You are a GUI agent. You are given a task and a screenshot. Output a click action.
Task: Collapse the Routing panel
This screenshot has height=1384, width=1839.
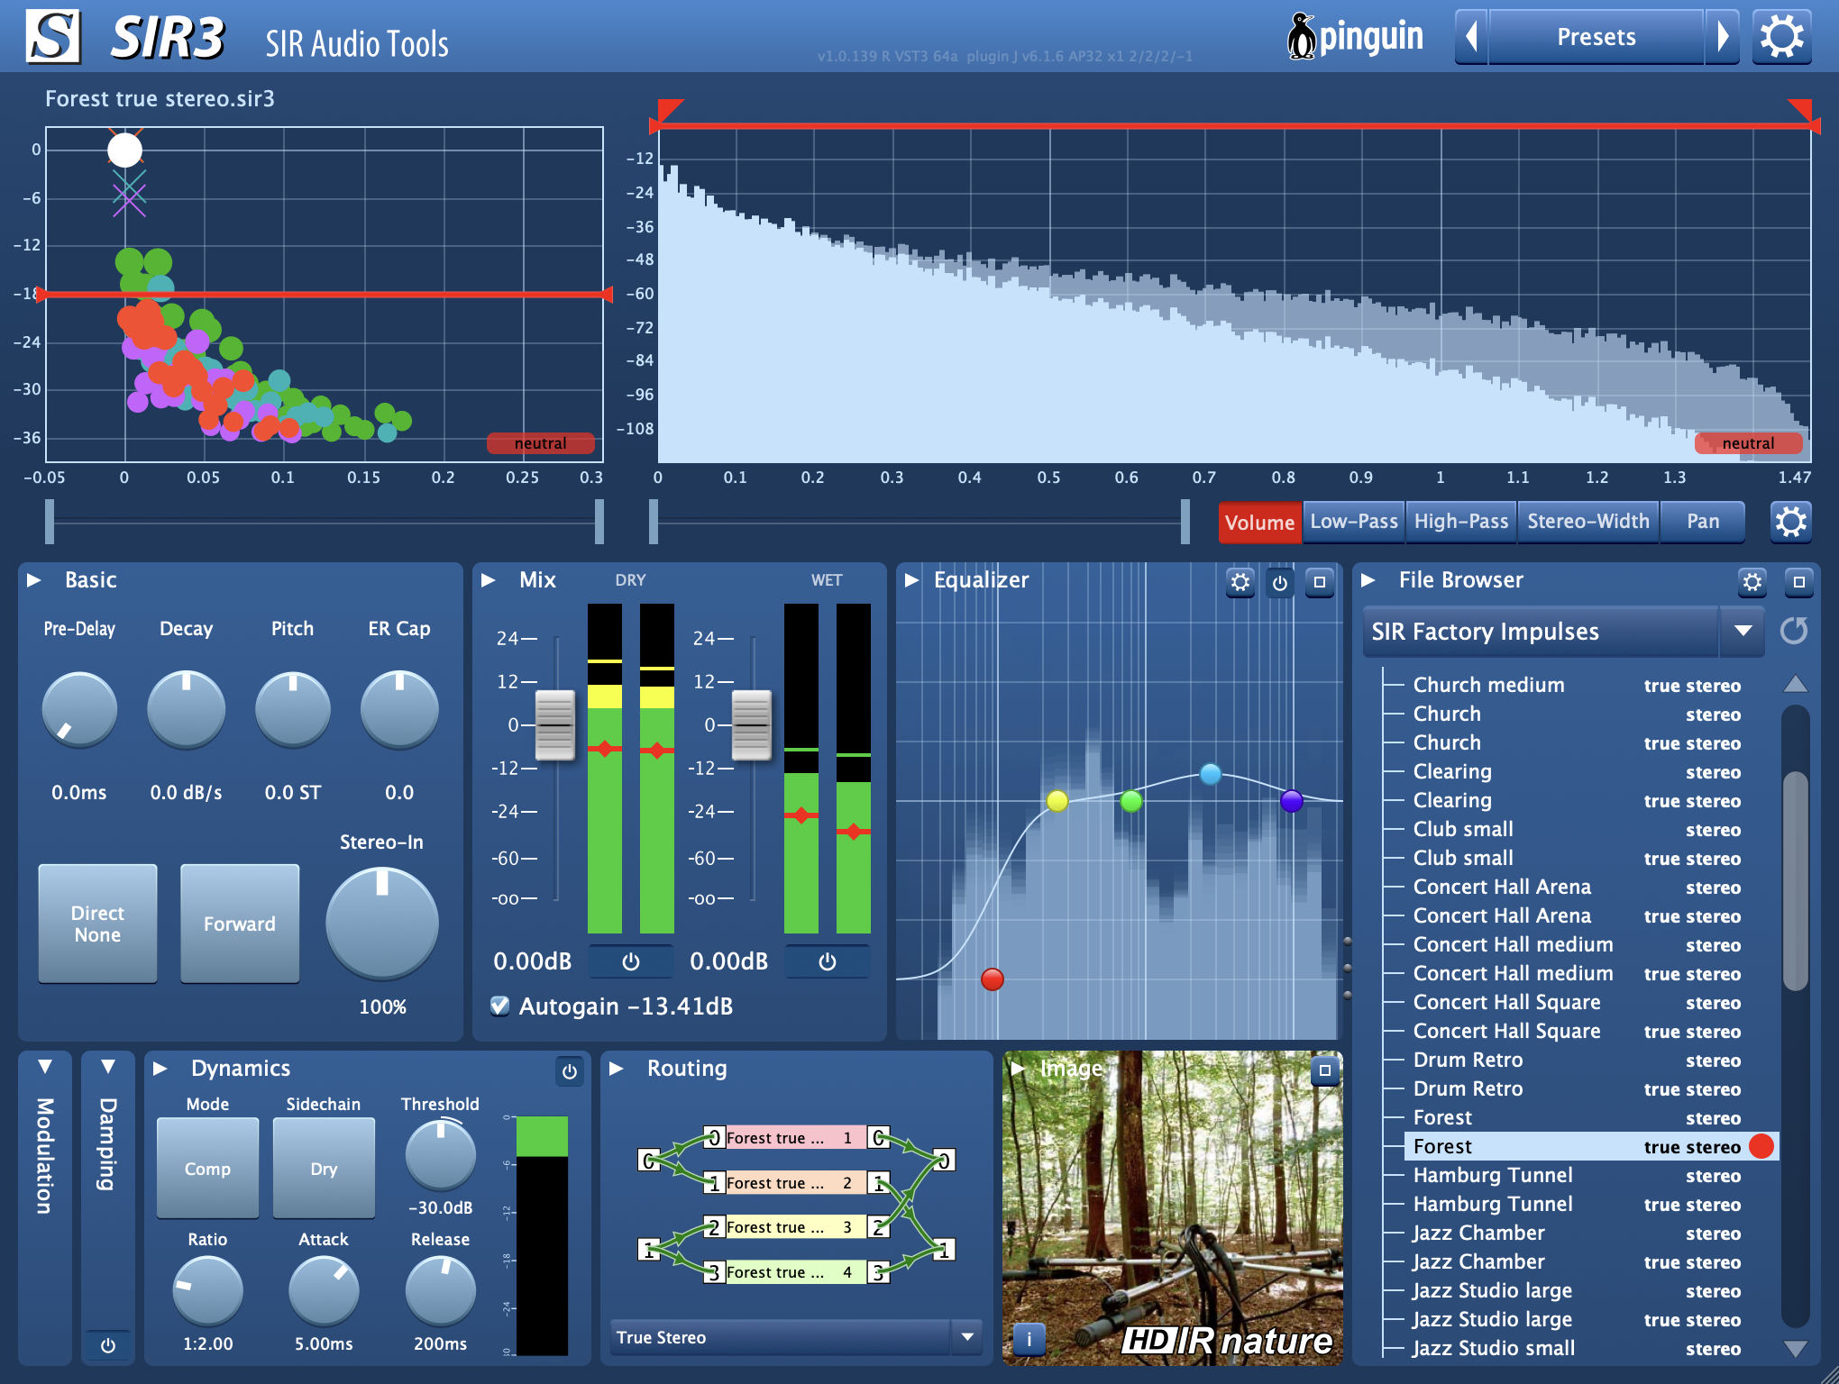pyautogui.click(x=617, y=1069)
